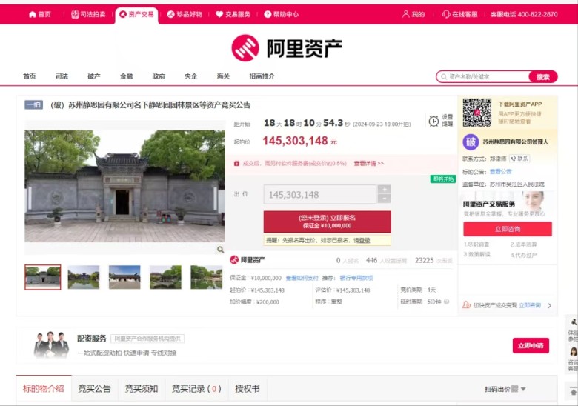
Task: Open the 资产交易 top navigation tab
Action: [137, 14]
